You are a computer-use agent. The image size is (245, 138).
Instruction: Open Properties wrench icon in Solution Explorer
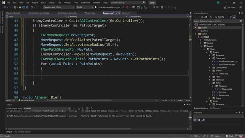[231, 17]
